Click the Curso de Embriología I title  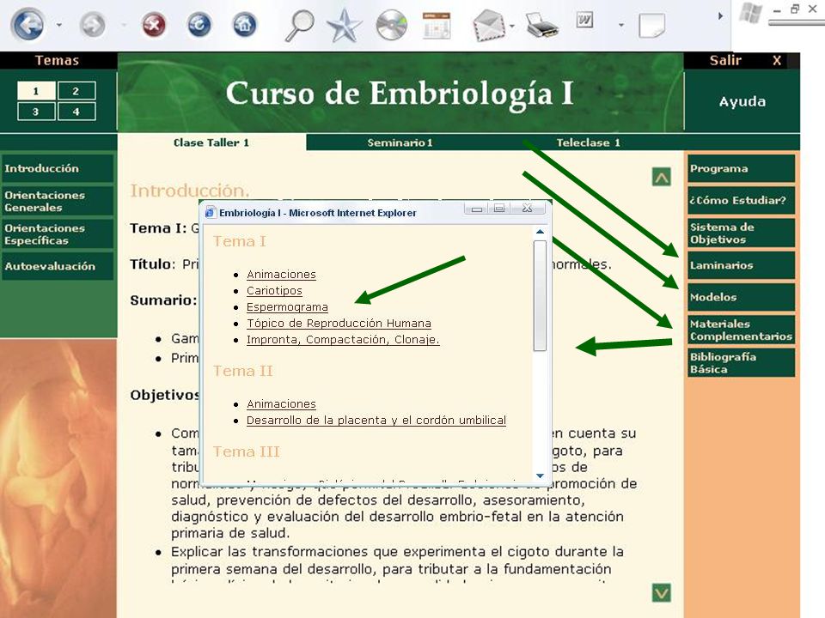(400, 94)
